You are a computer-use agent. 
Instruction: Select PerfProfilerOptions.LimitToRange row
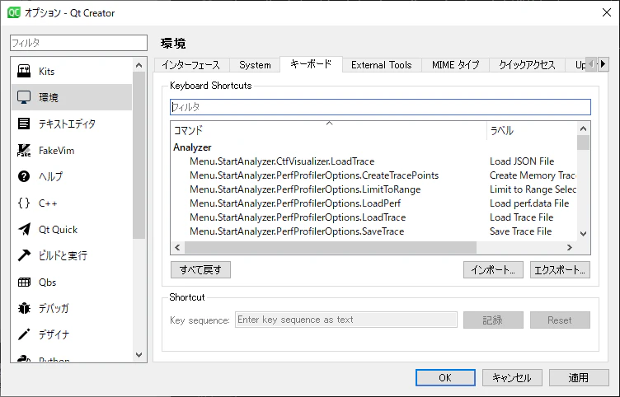373,189
